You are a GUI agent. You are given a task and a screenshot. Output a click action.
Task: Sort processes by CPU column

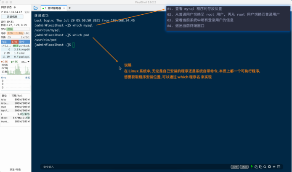[15, 42]
